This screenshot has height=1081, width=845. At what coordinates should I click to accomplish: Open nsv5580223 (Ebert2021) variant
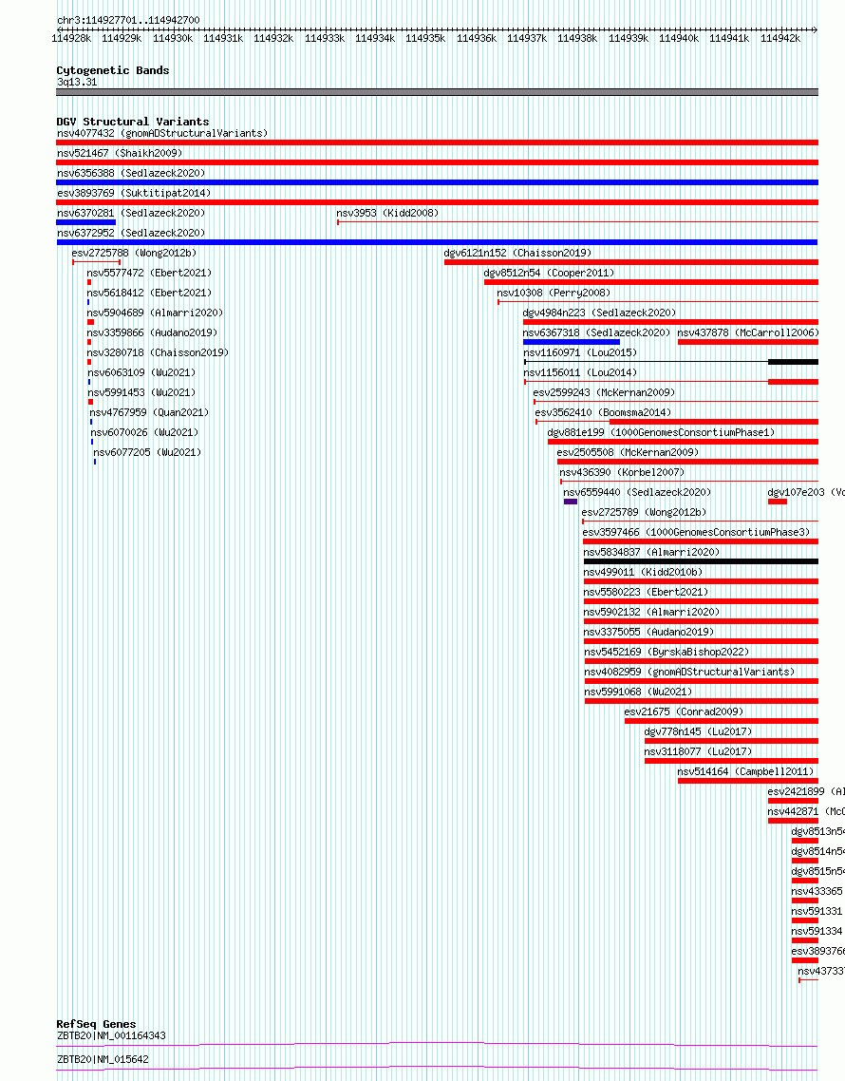point(646,593)
